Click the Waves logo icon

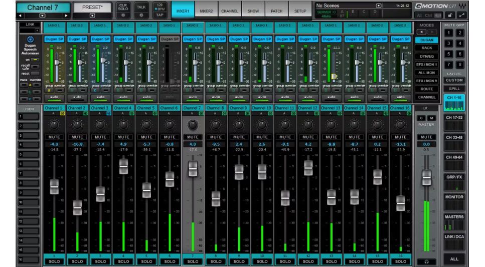click(462, 6)
